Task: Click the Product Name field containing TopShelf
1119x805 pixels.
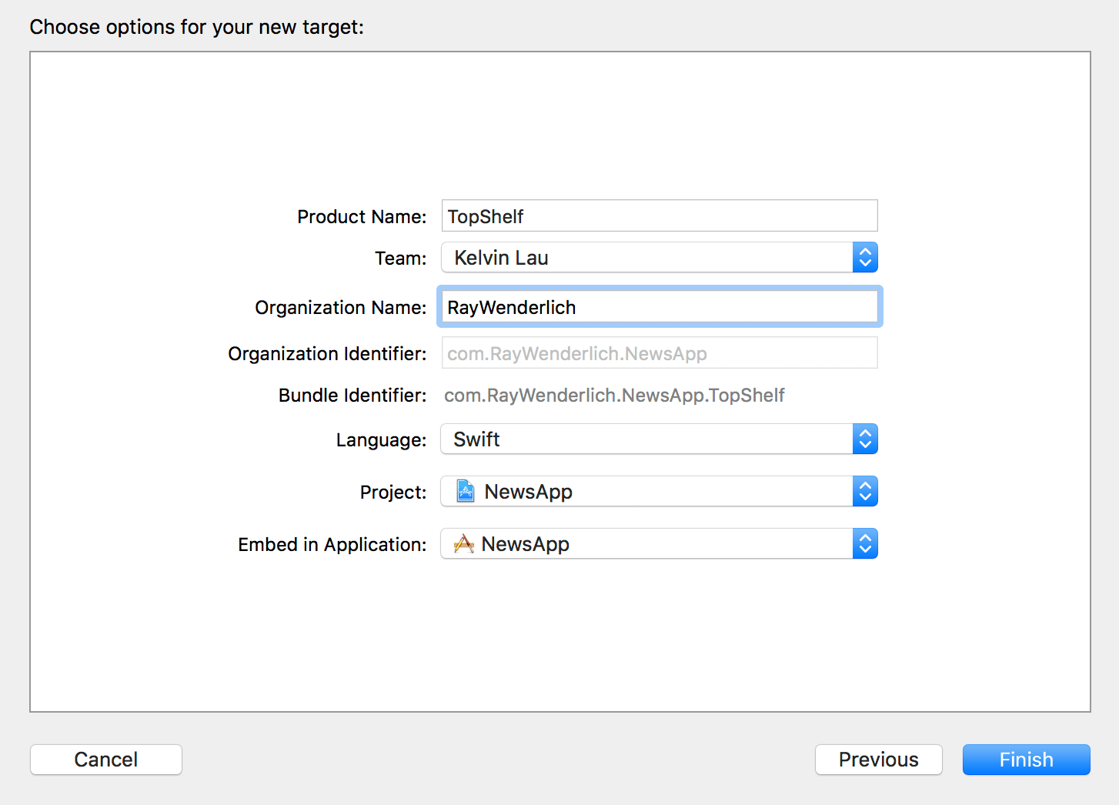Action: coord(659,215)
